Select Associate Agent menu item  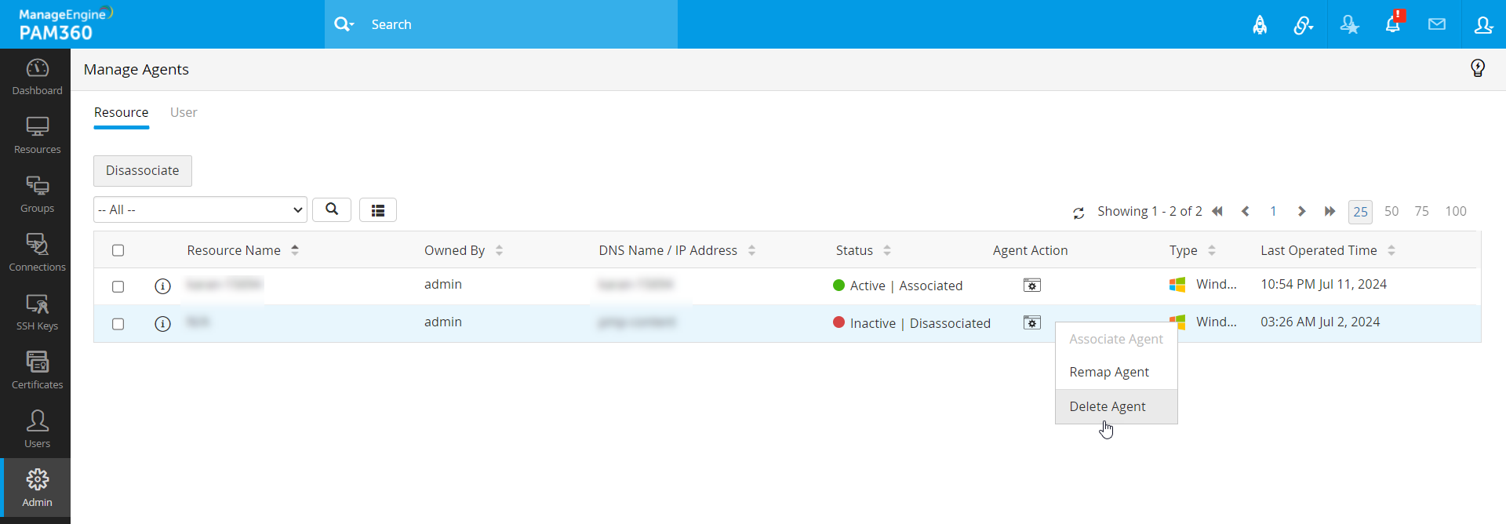pyautogui.click(x=1116, y=339)
